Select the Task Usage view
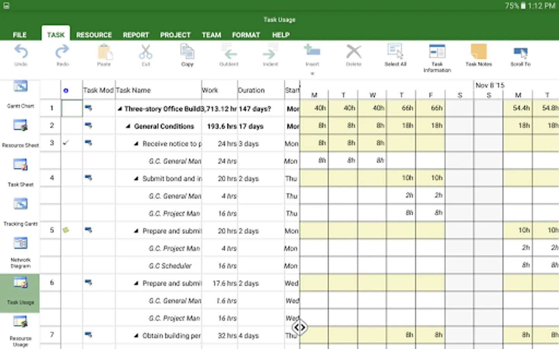559x349 pixels. click(x=20, y=293)
